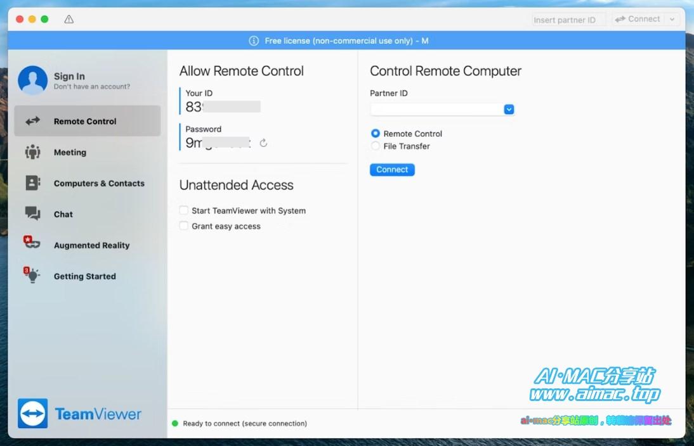Select the File Transfer radio option

[376, 146]
